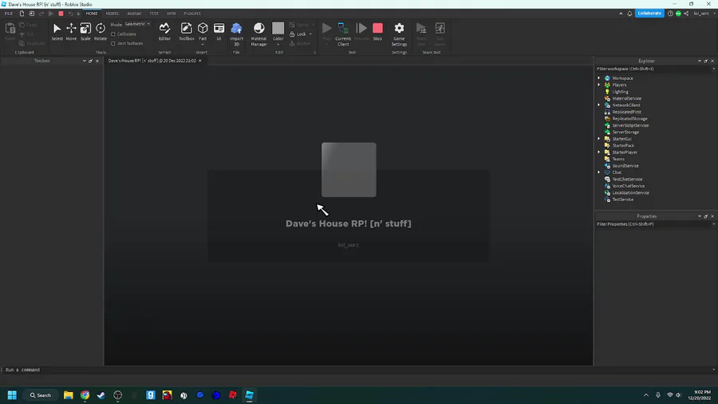Image resolution: width=718 pixels, height=404 pixels.
Task: Switch view with Current: Client button
Action: click(x=343, y=34)
